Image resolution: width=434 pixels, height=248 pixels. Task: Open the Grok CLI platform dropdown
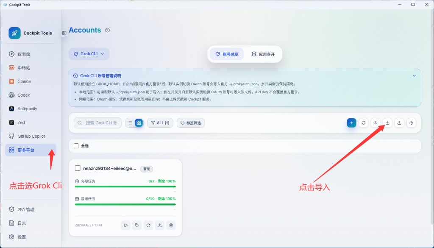point(89,54)
